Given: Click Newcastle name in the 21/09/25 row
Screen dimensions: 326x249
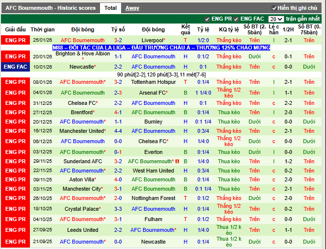Looking at the screenshot, I should point(153,242).
